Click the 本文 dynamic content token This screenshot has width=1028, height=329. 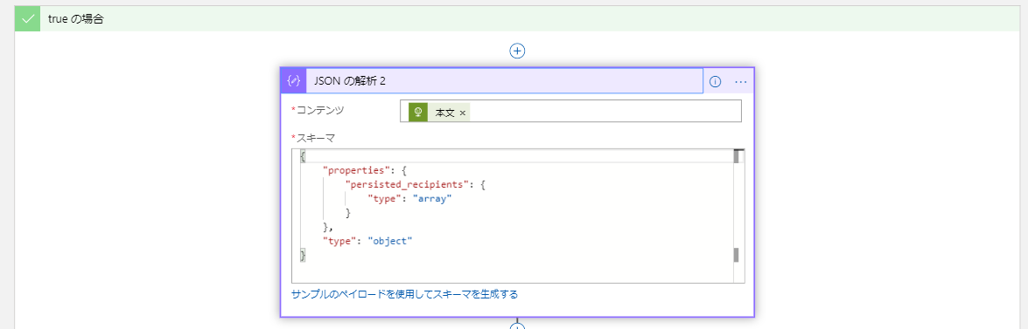click(439, 113)
